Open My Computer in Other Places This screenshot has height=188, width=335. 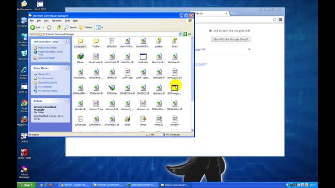45,87
